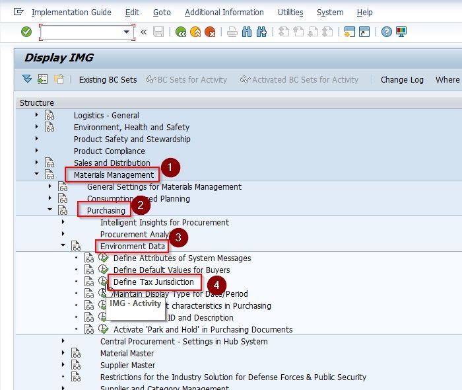Open documentation icon for Define Tax Jurisdiction
462x390 pixels.
[x=89, y=282]
